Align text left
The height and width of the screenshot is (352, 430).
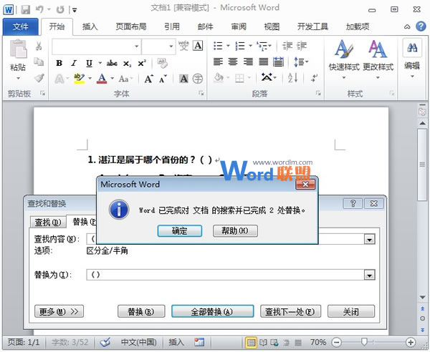(x=218, y=62)
